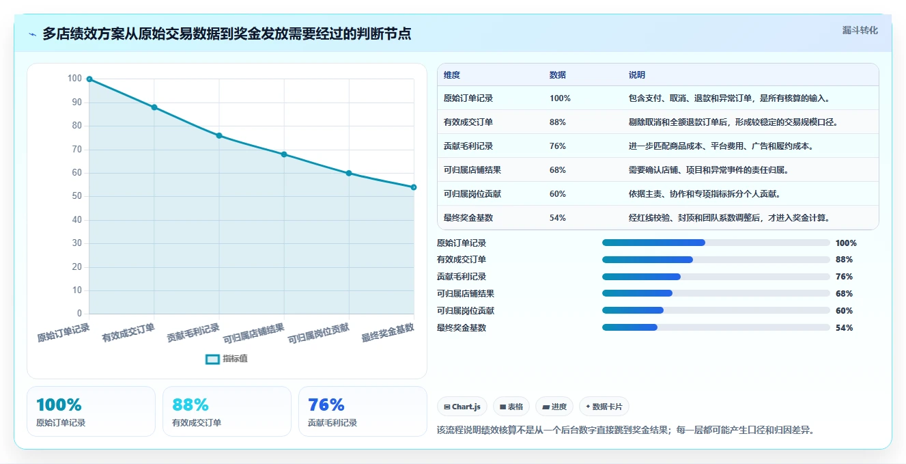Click the chart data point at 100
Viewport: 906px width, 464px height.
pyautogui.click(x=89, y=79)
